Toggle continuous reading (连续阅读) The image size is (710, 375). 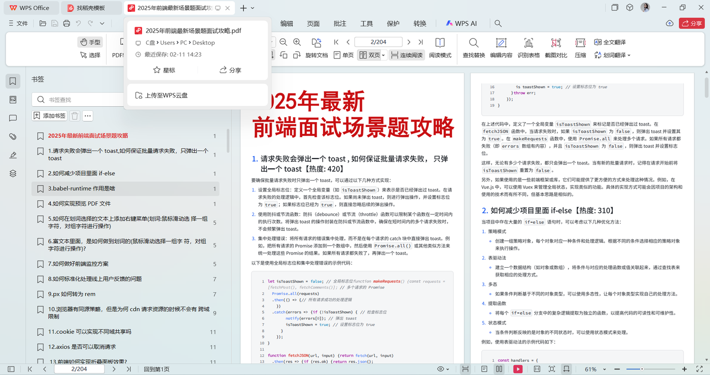(x=407, y=55)
